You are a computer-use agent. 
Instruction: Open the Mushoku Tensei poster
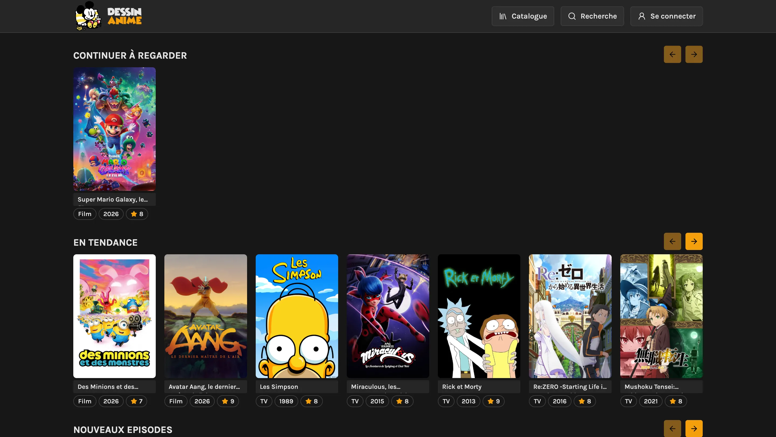pos(661,316)
